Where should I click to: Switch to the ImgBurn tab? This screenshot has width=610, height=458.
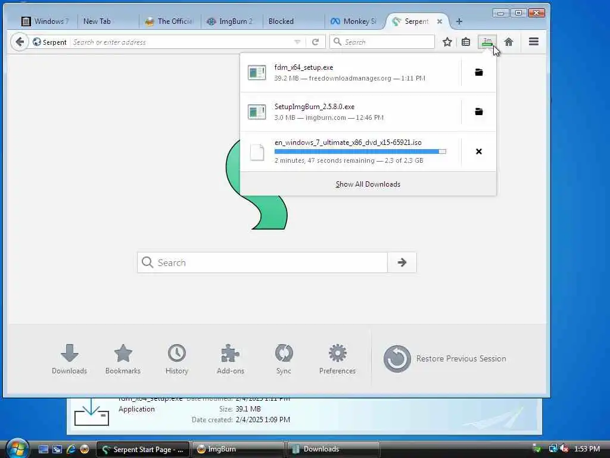coord(232,21)
